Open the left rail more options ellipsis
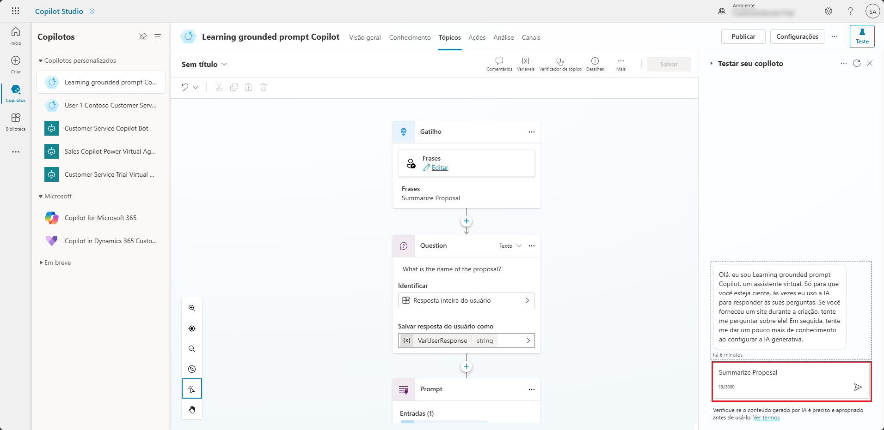This screenshot has height=430, width=884. click(16, 152)
